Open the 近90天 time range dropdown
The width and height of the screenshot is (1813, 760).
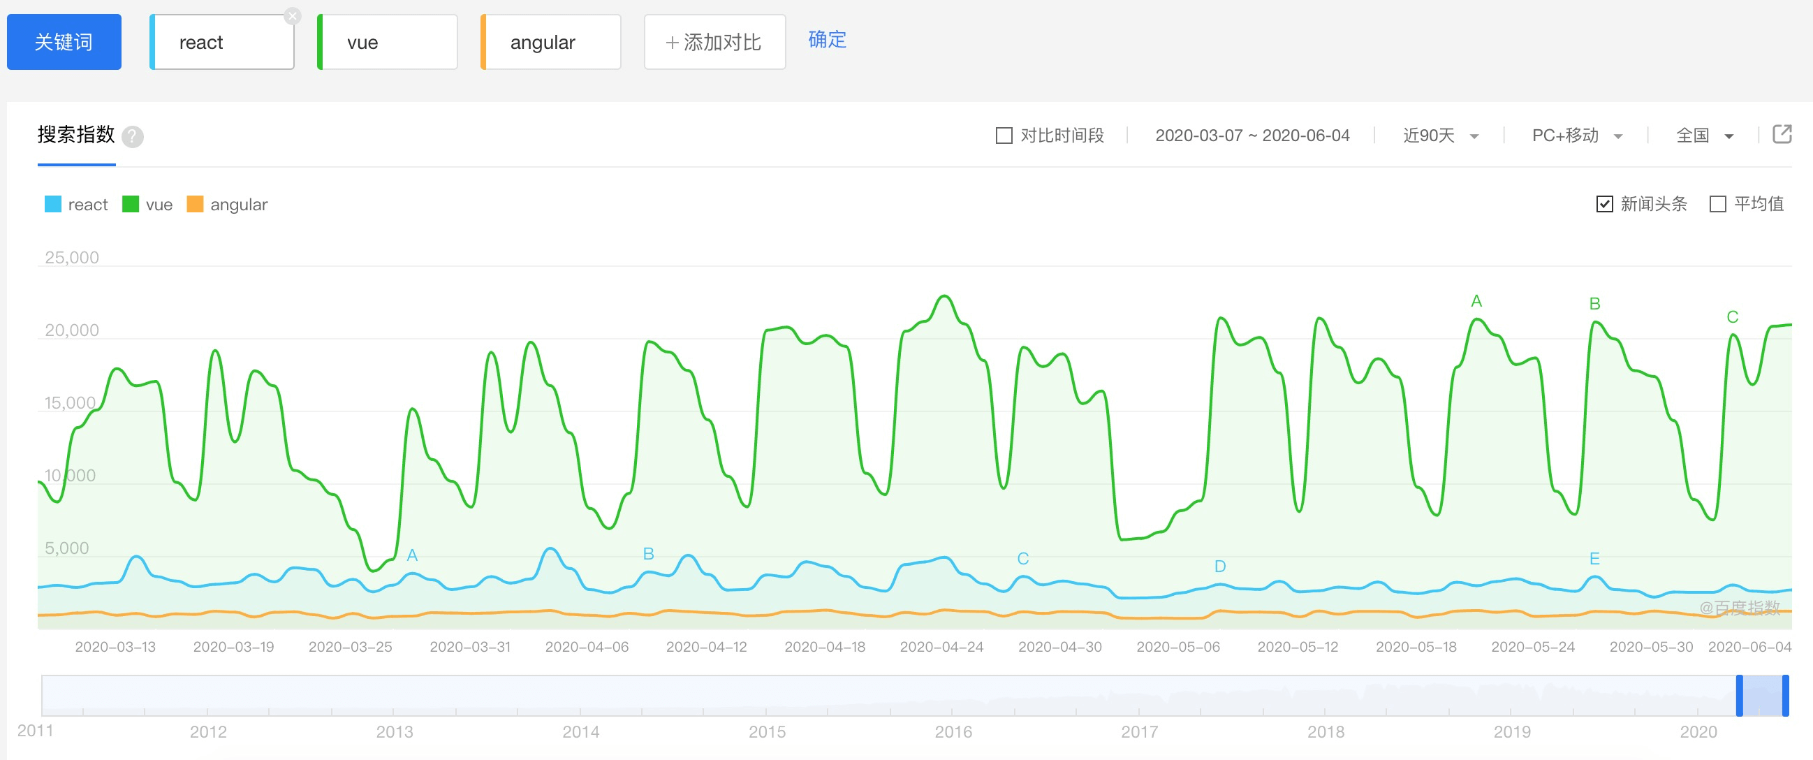tap(1440, 135)
